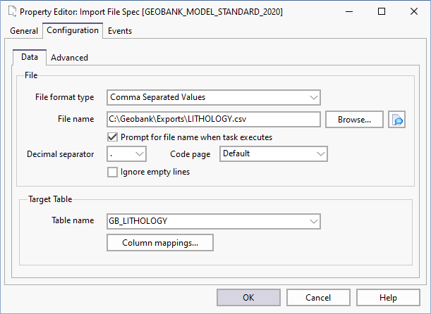Switch to the General tab
This screenshot has width=431, height=314.
pos(24,31)
